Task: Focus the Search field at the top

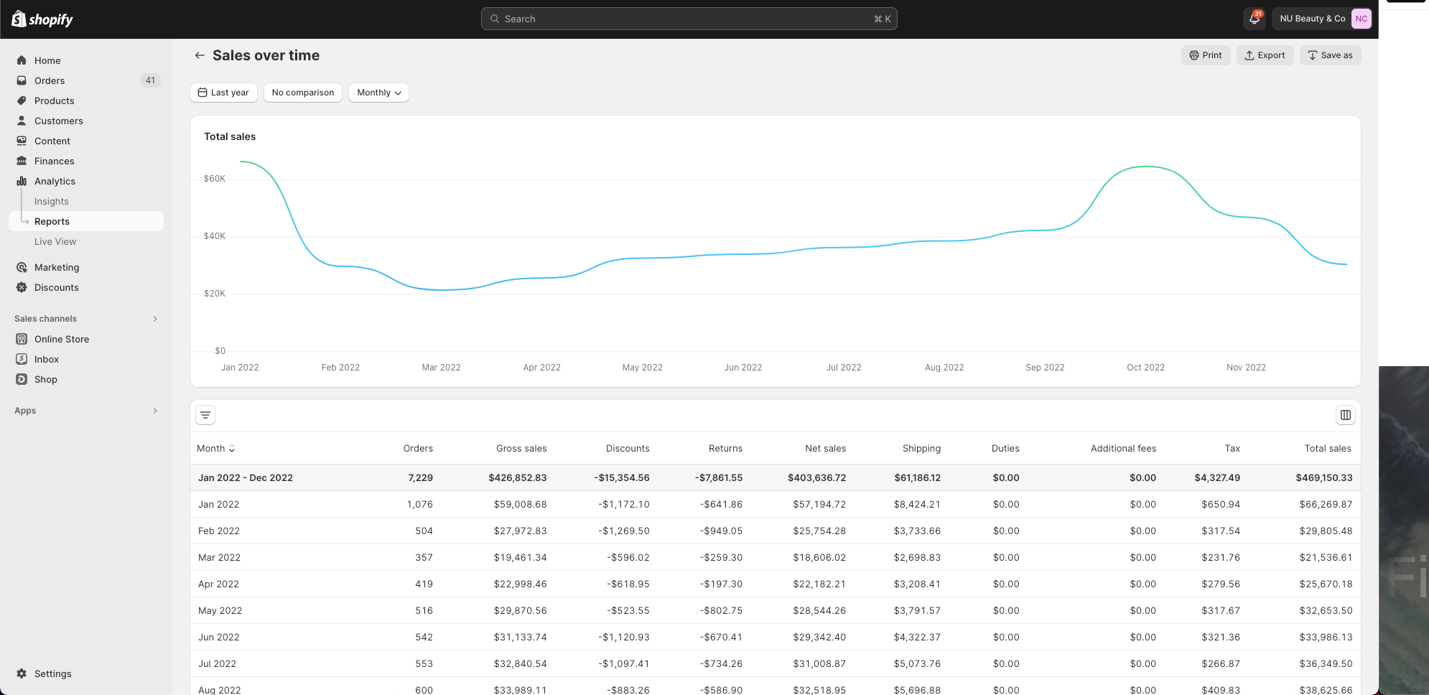Action: point(689,19)
